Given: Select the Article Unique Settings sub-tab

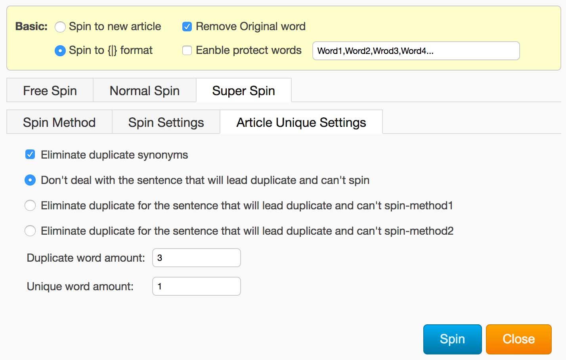Looking at the screenshot, I should tap(301, 123).
